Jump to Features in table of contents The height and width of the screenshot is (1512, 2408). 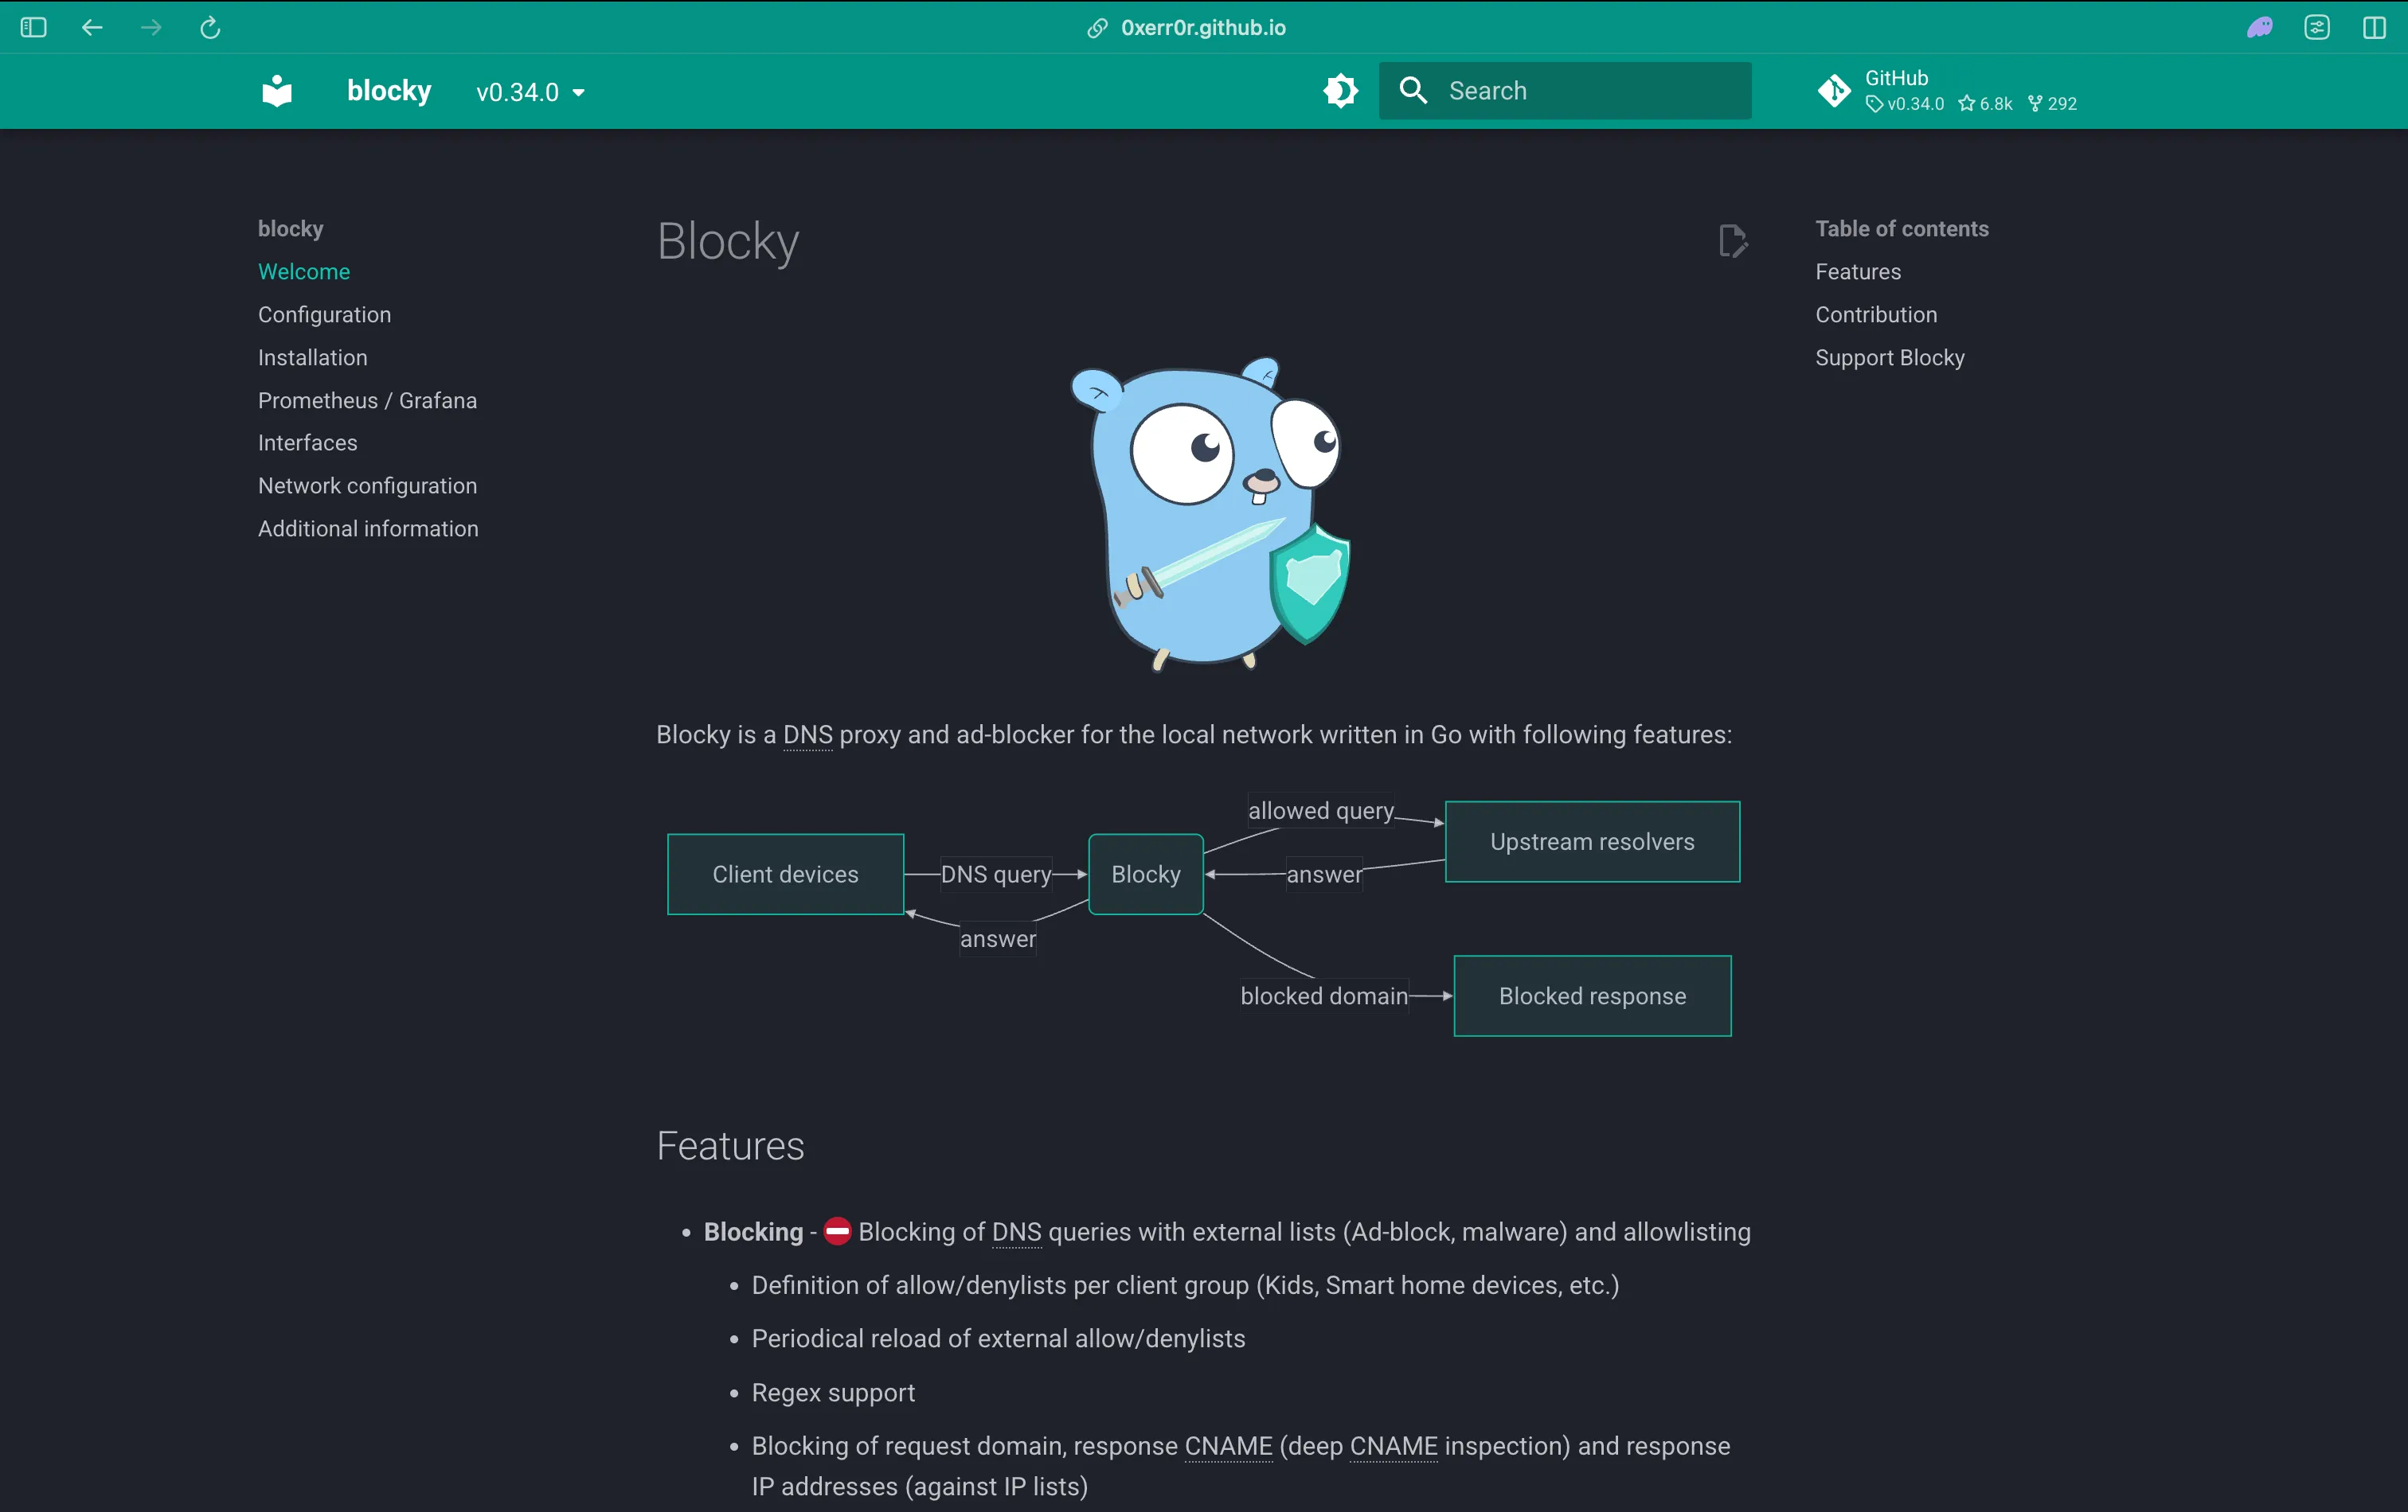coord(1858,272)
